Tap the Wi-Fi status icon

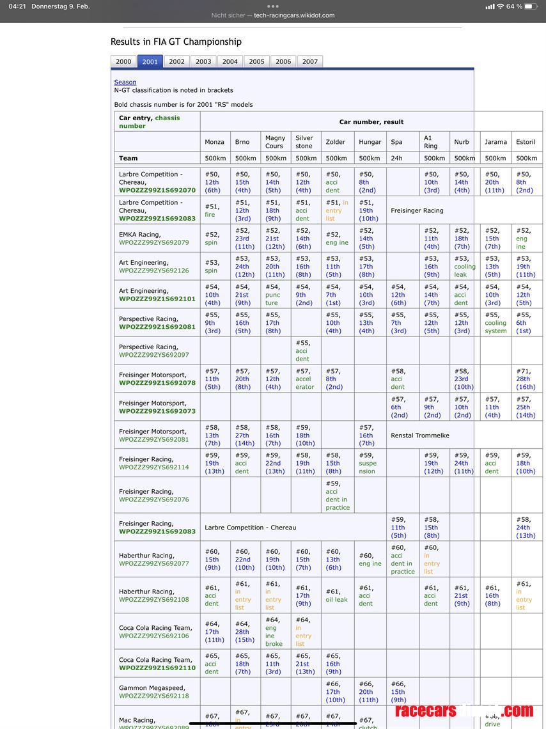pyautogui.click(x=499, y=6)
